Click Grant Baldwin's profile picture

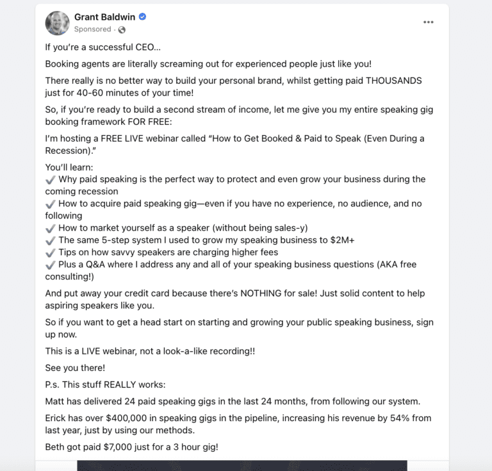tap(57, 22)
